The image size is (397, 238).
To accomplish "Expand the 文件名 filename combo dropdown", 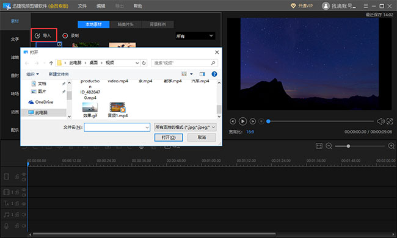I will click(147, 128).
